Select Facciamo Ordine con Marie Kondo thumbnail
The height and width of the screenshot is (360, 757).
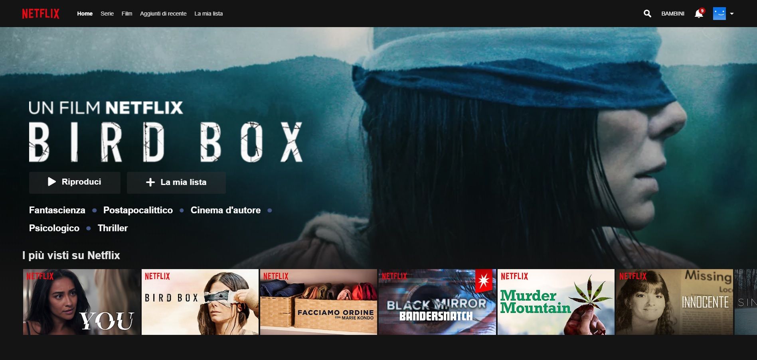318,302
